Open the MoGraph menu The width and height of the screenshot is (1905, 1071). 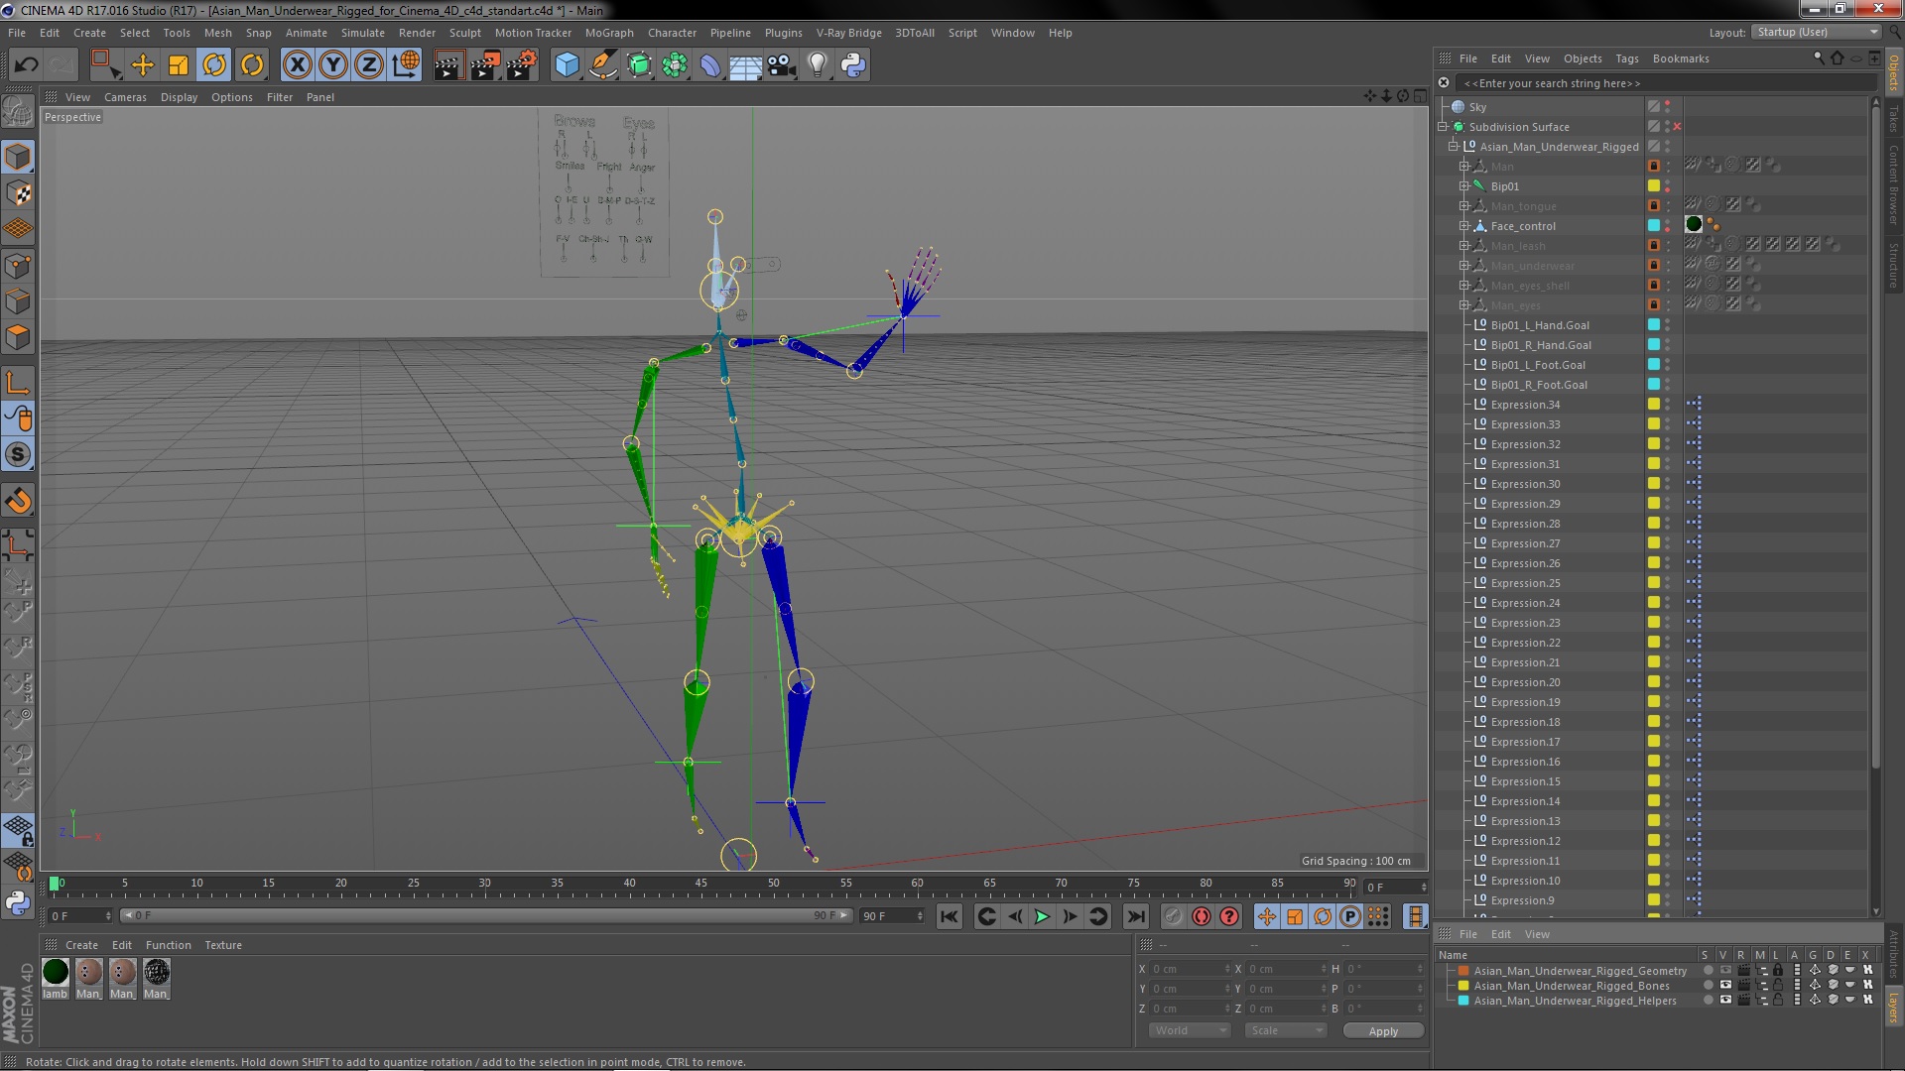coord(609,33)
